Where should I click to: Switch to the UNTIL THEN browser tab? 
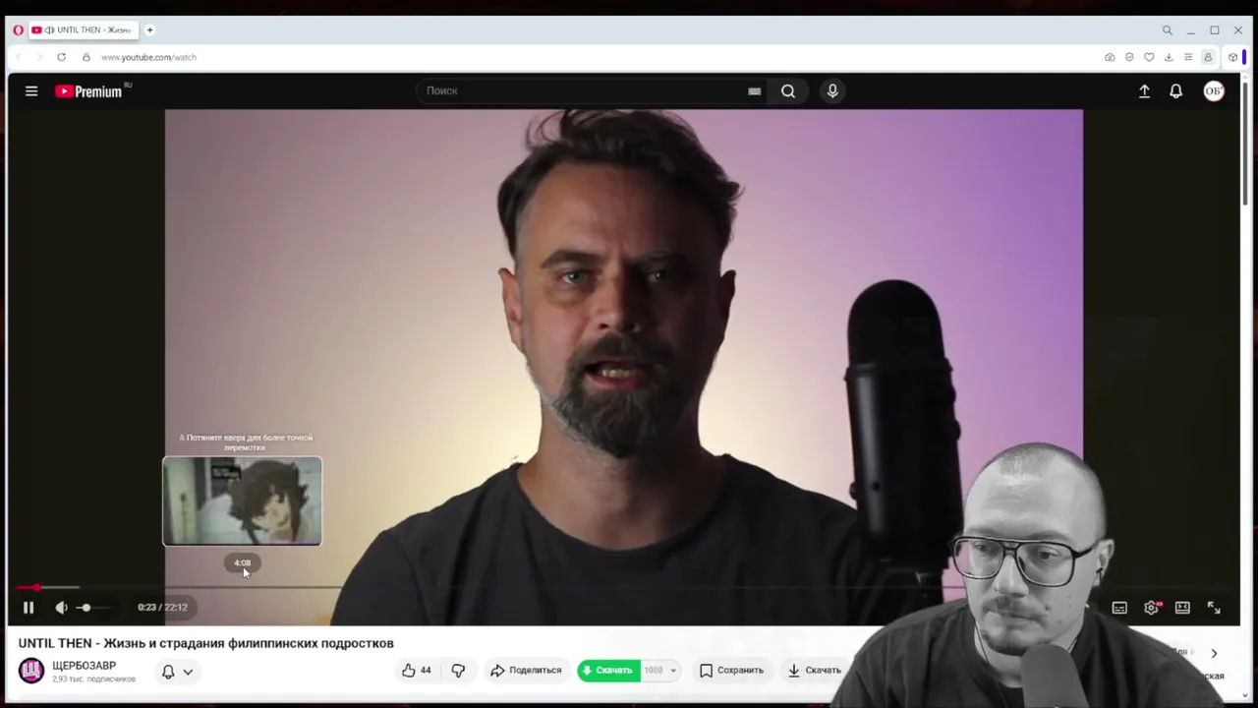(x=86, y=30)
